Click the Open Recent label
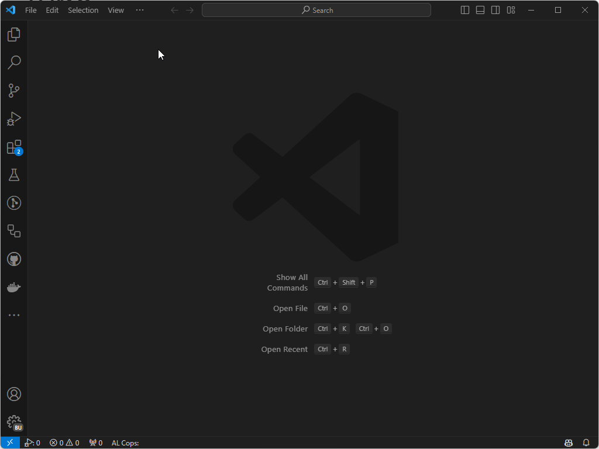 click(284, 350)
